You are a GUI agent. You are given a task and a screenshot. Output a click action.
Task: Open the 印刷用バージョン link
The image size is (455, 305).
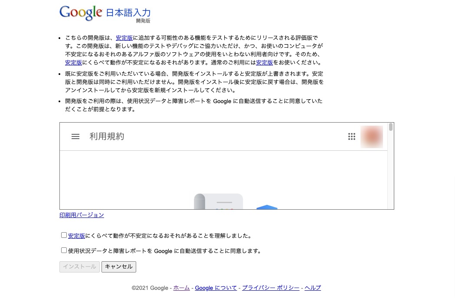[82, 215]
